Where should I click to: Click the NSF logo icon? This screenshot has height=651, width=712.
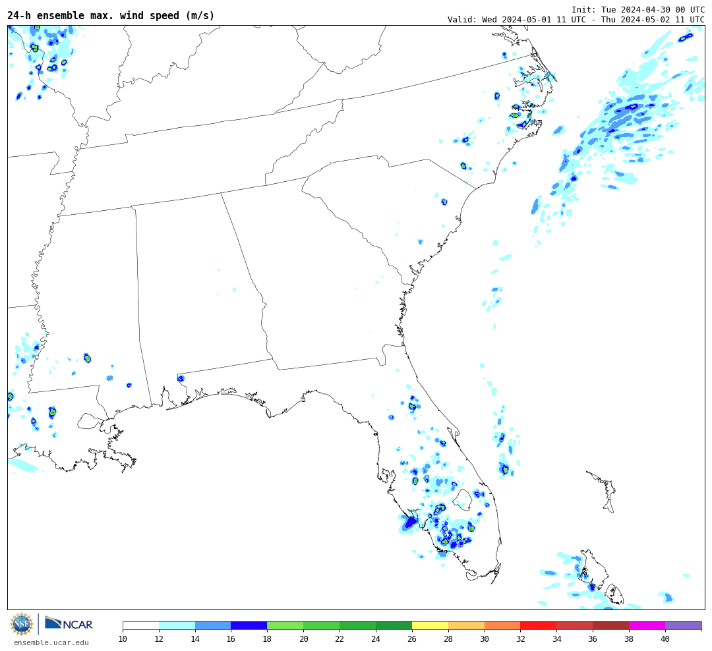pos(21,624)
